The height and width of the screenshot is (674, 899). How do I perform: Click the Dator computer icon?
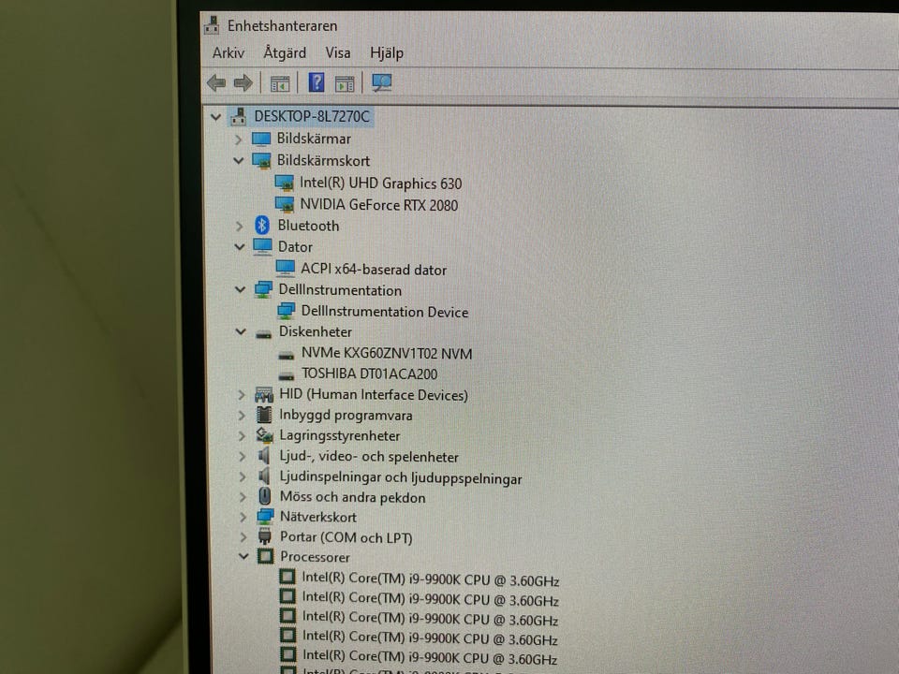[x=262, y=247]
